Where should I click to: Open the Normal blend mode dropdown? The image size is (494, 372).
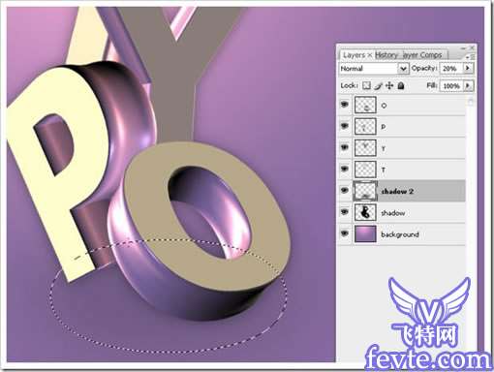point(374,69)
